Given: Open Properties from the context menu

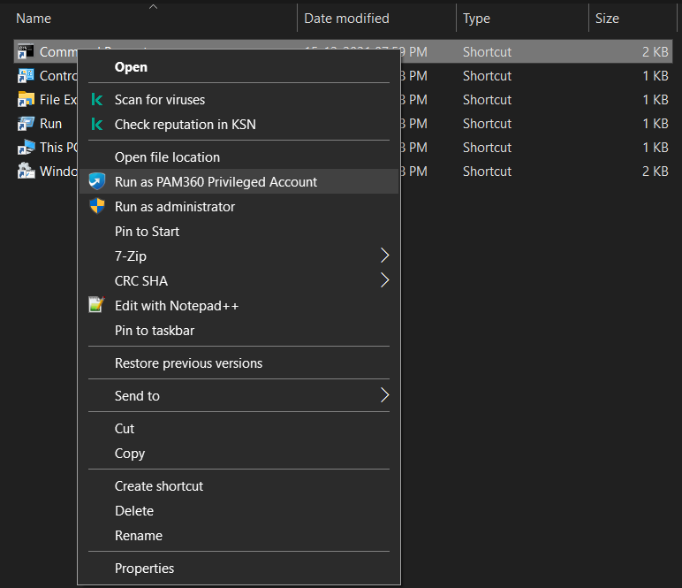Looking at the screenshot, I should point(144,569).
